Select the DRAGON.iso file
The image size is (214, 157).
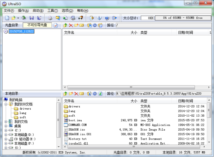point(77,130)
